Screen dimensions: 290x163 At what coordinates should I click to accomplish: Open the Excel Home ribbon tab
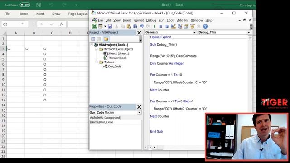[23, 14]
